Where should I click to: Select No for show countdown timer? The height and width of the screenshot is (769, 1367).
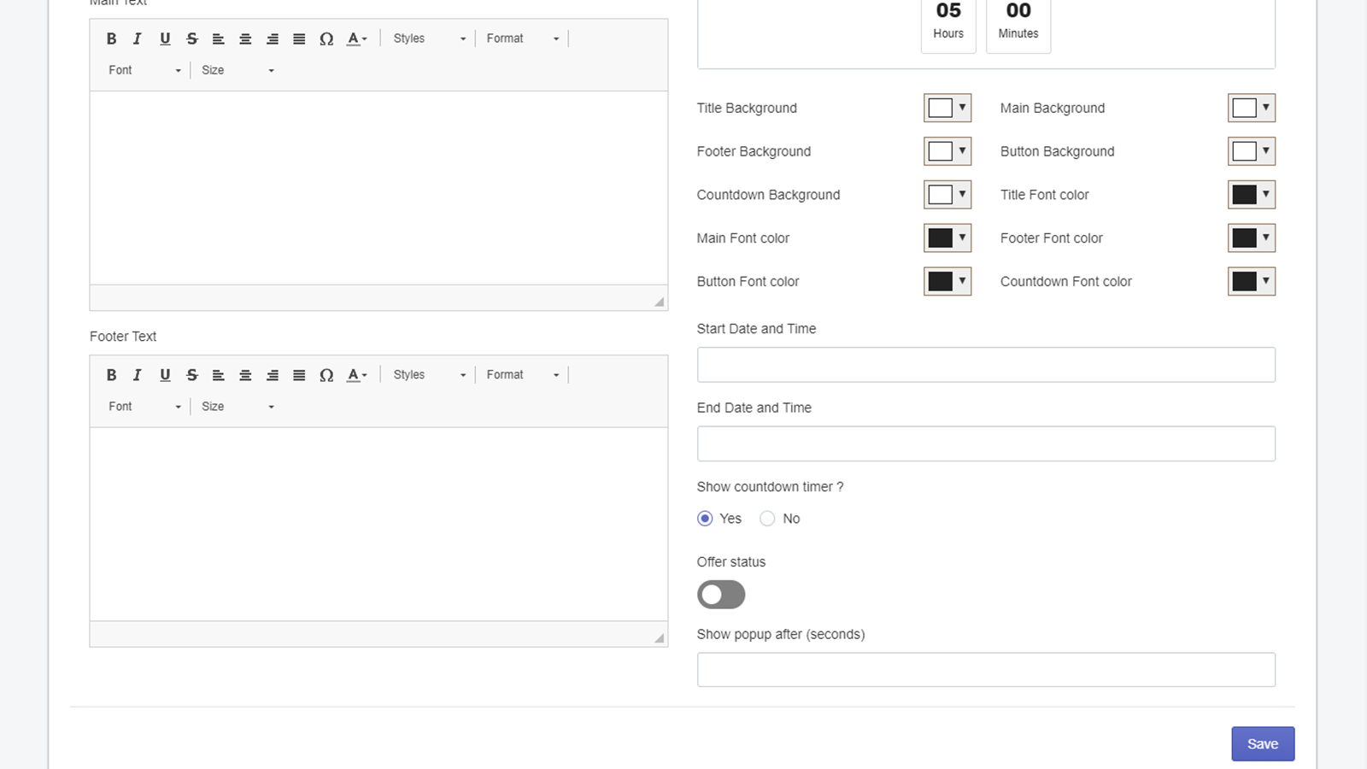click(x=767, y=519)
